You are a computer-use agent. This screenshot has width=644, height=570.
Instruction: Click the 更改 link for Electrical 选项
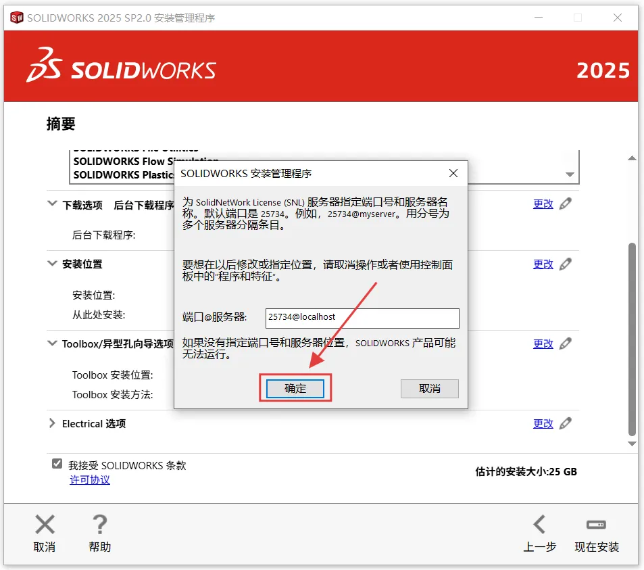(543, 423)
